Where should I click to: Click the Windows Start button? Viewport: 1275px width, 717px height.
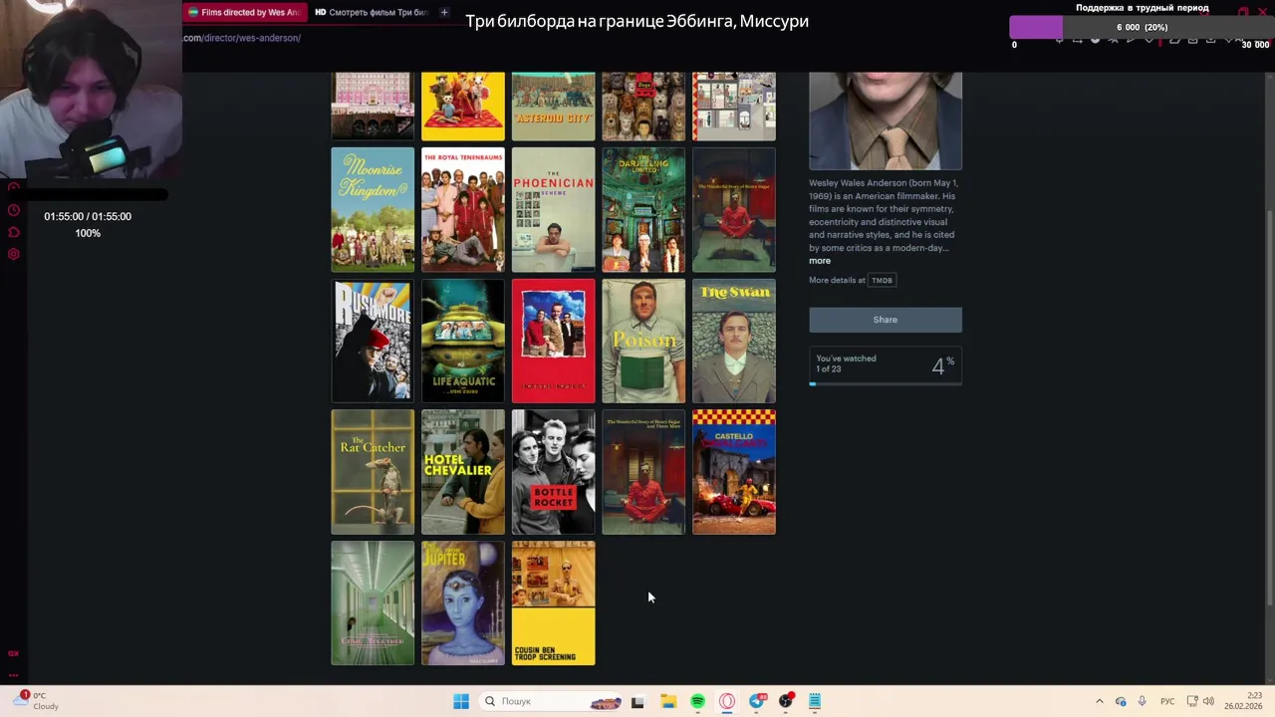pos(461,701)
